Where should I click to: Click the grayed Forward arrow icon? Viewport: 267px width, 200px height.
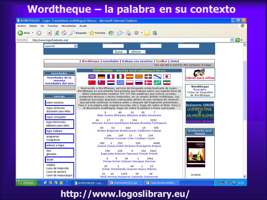point(39,33)
